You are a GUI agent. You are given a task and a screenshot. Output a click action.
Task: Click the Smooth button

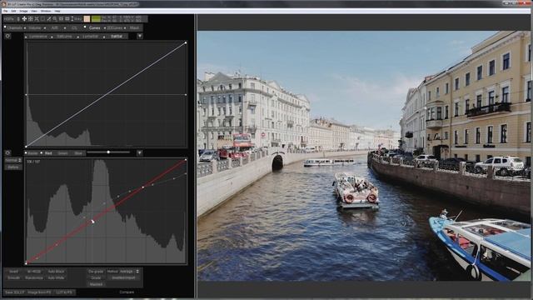pos(13,277)
